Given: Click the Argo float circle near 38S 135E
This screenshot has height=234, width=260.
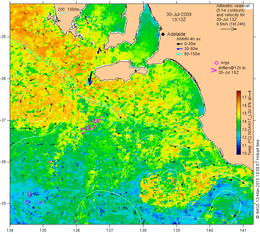Looking at the screenshot, I should (50, 162).
